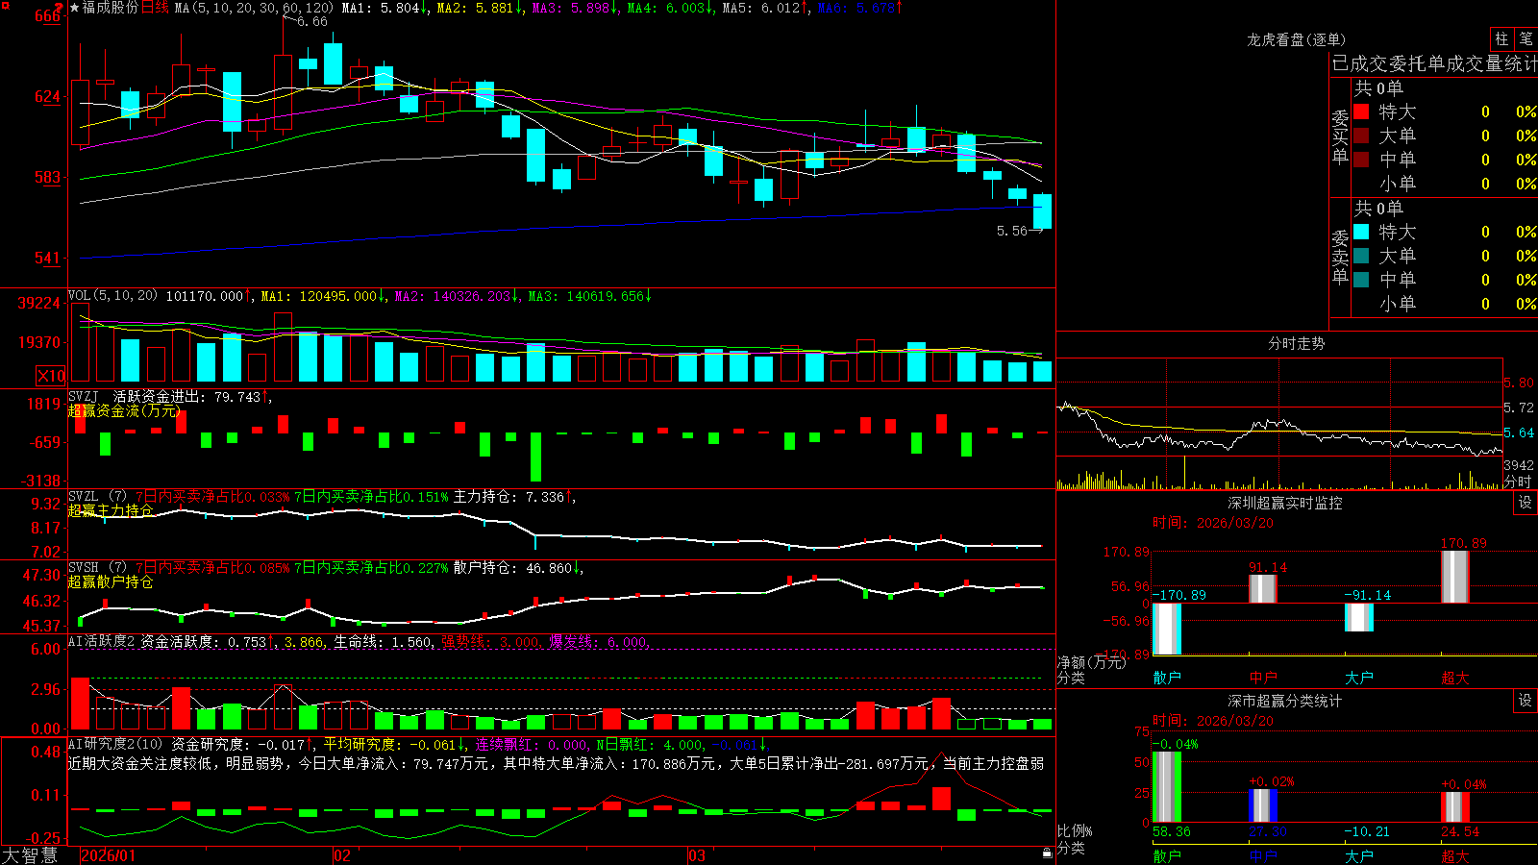The height and width of the screenshot is (865, 1538).
Task: Change the 日线 period label
Action: click(156, 8)
